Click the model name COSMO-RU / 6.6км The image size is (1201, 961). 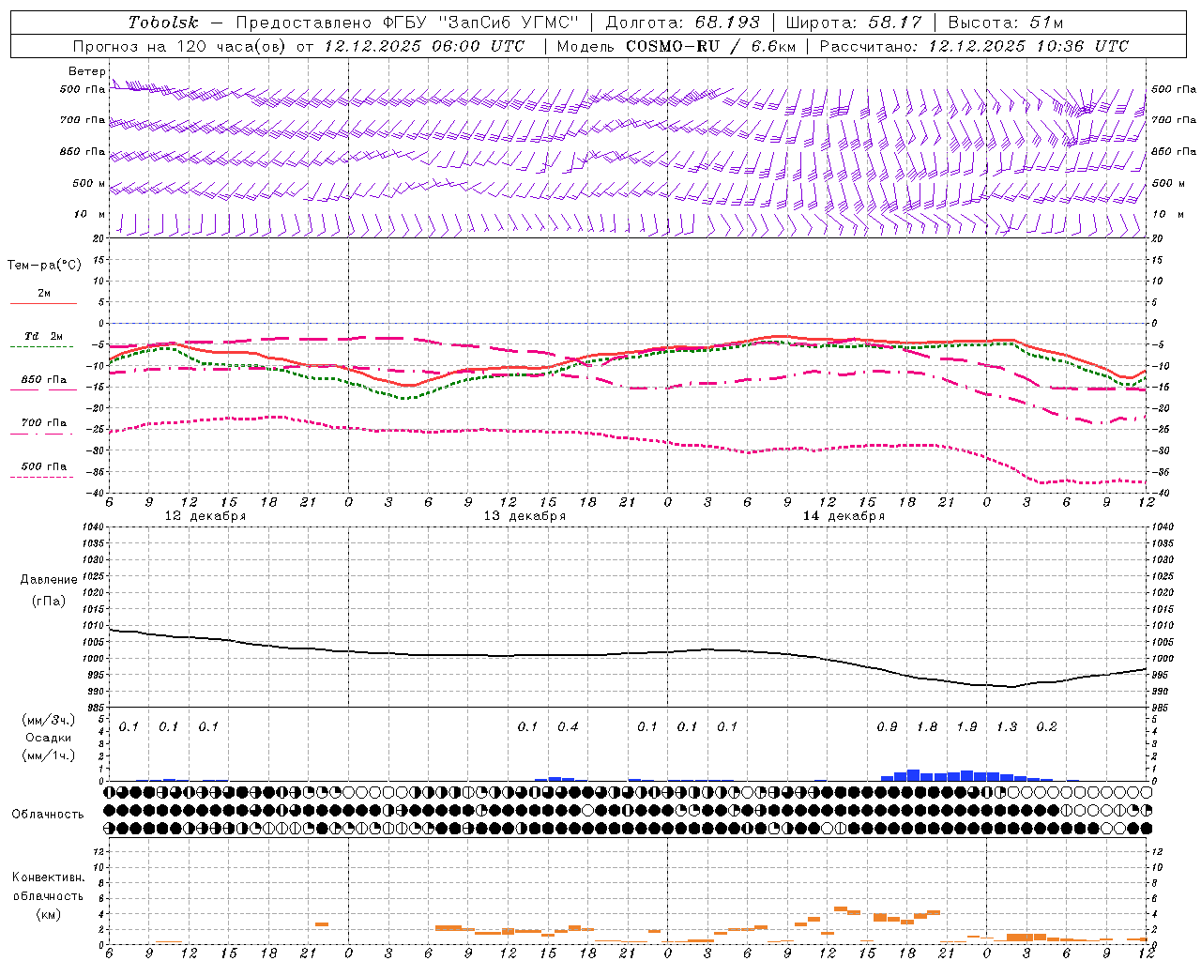pyautogui.click(x=710, y=46)
